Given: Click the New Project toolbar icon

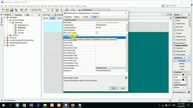Looking at the screenshot, I should tap(7, 10).
